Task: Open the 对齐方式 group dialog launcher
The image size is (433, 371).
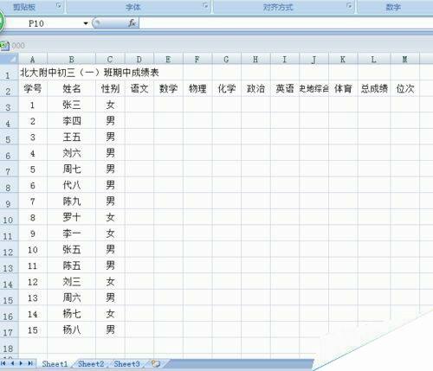Action: point(349,5)
